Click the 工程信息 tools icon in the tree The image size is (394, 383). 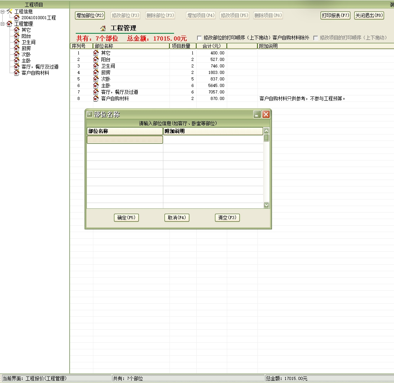(x=9, y=11)
